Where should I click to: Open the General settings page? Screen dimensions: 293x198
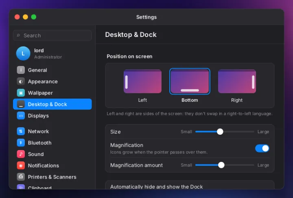(x=52, y=70)
